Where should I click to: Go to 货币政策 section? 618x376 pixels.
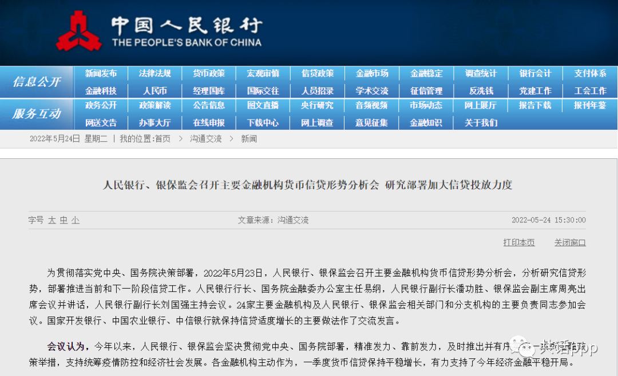[x=209, y=73]
